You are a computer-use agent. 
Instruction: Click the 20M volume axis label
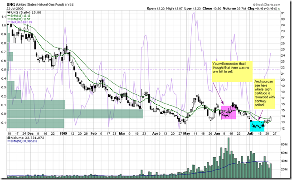[x=284, y=170]
